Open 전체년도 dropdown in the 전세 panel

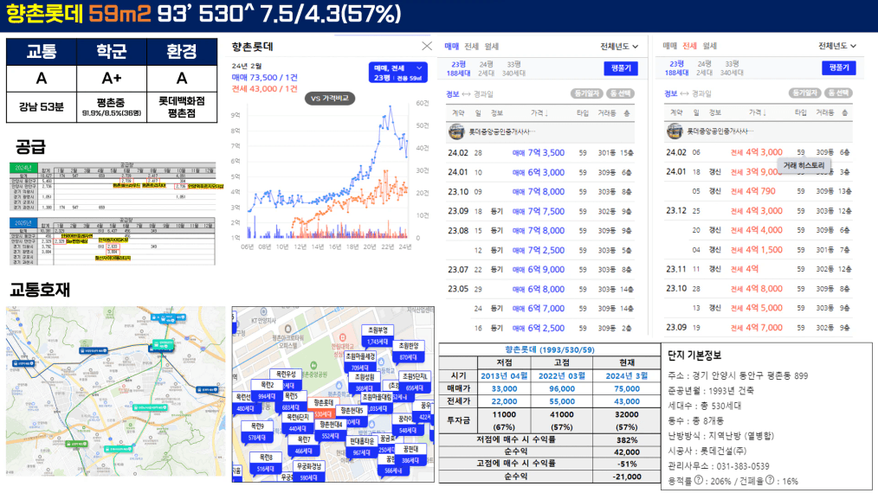point(837,46)
